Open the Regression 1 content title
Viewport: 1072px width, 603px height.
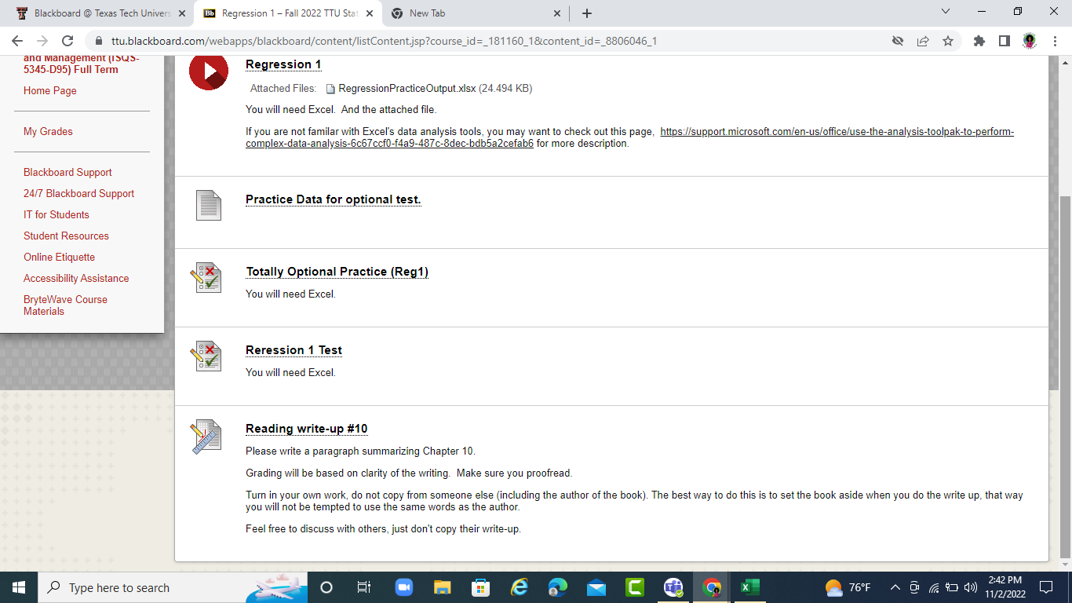coord(283,64)
